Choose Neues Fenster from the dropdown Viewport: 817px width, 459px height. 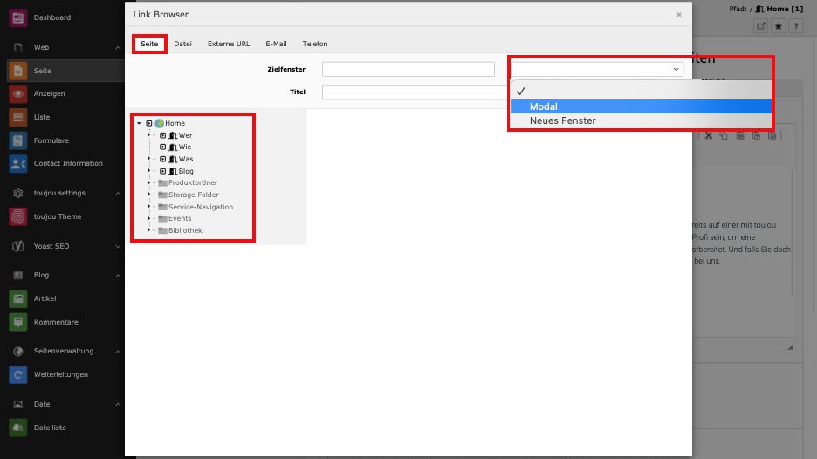[x=640, y=120]
